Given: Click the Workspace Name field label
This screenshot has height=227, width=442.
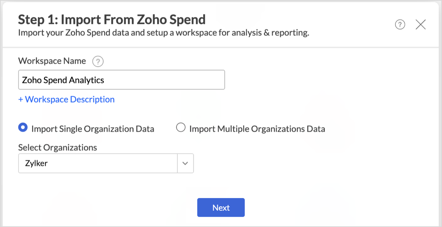Looking at the screenshot, I should point(52,61).
